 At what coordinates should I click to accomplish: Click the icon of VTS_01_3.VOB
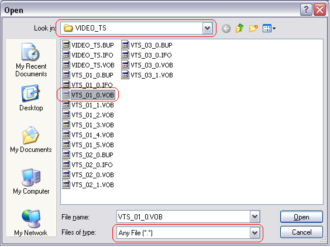click(66, 124)
